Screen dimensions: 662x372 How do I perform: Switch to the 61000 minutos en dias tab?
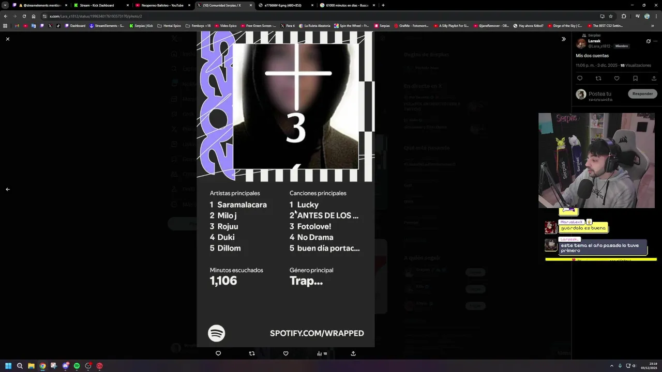(347, 5)
